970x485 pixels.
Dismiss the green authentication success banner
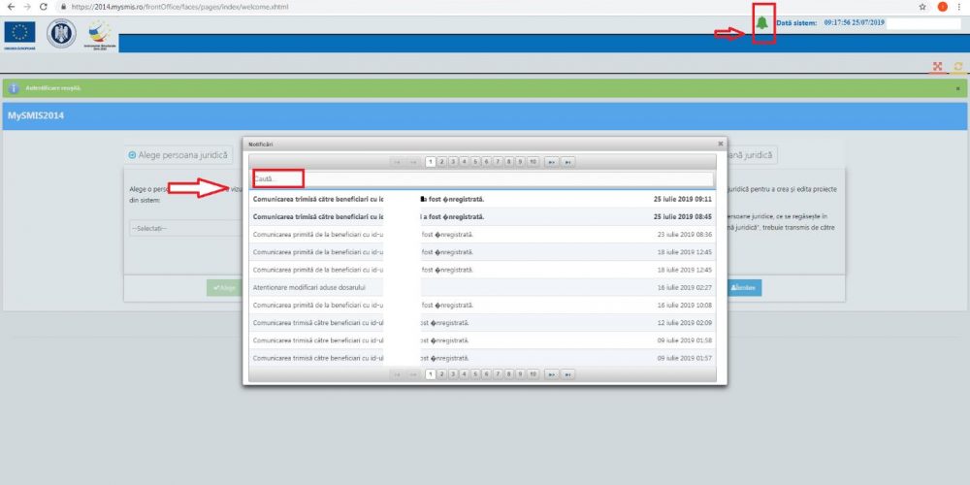957,88
